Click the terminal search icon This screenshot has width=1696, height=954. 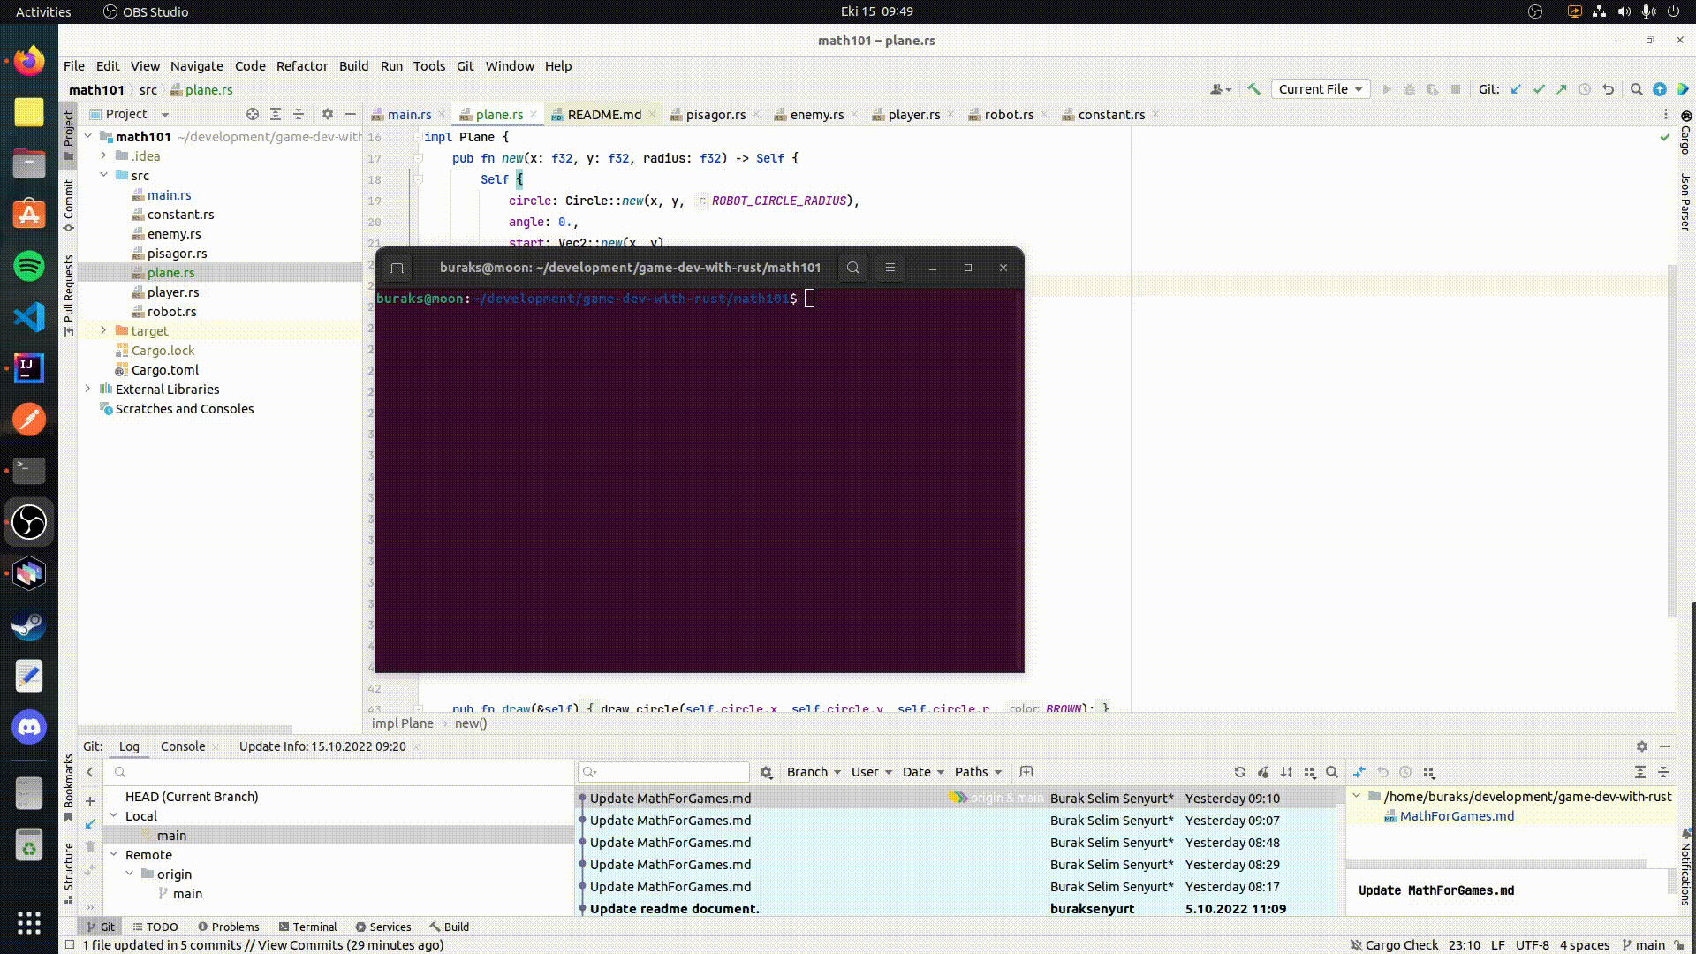852,268
